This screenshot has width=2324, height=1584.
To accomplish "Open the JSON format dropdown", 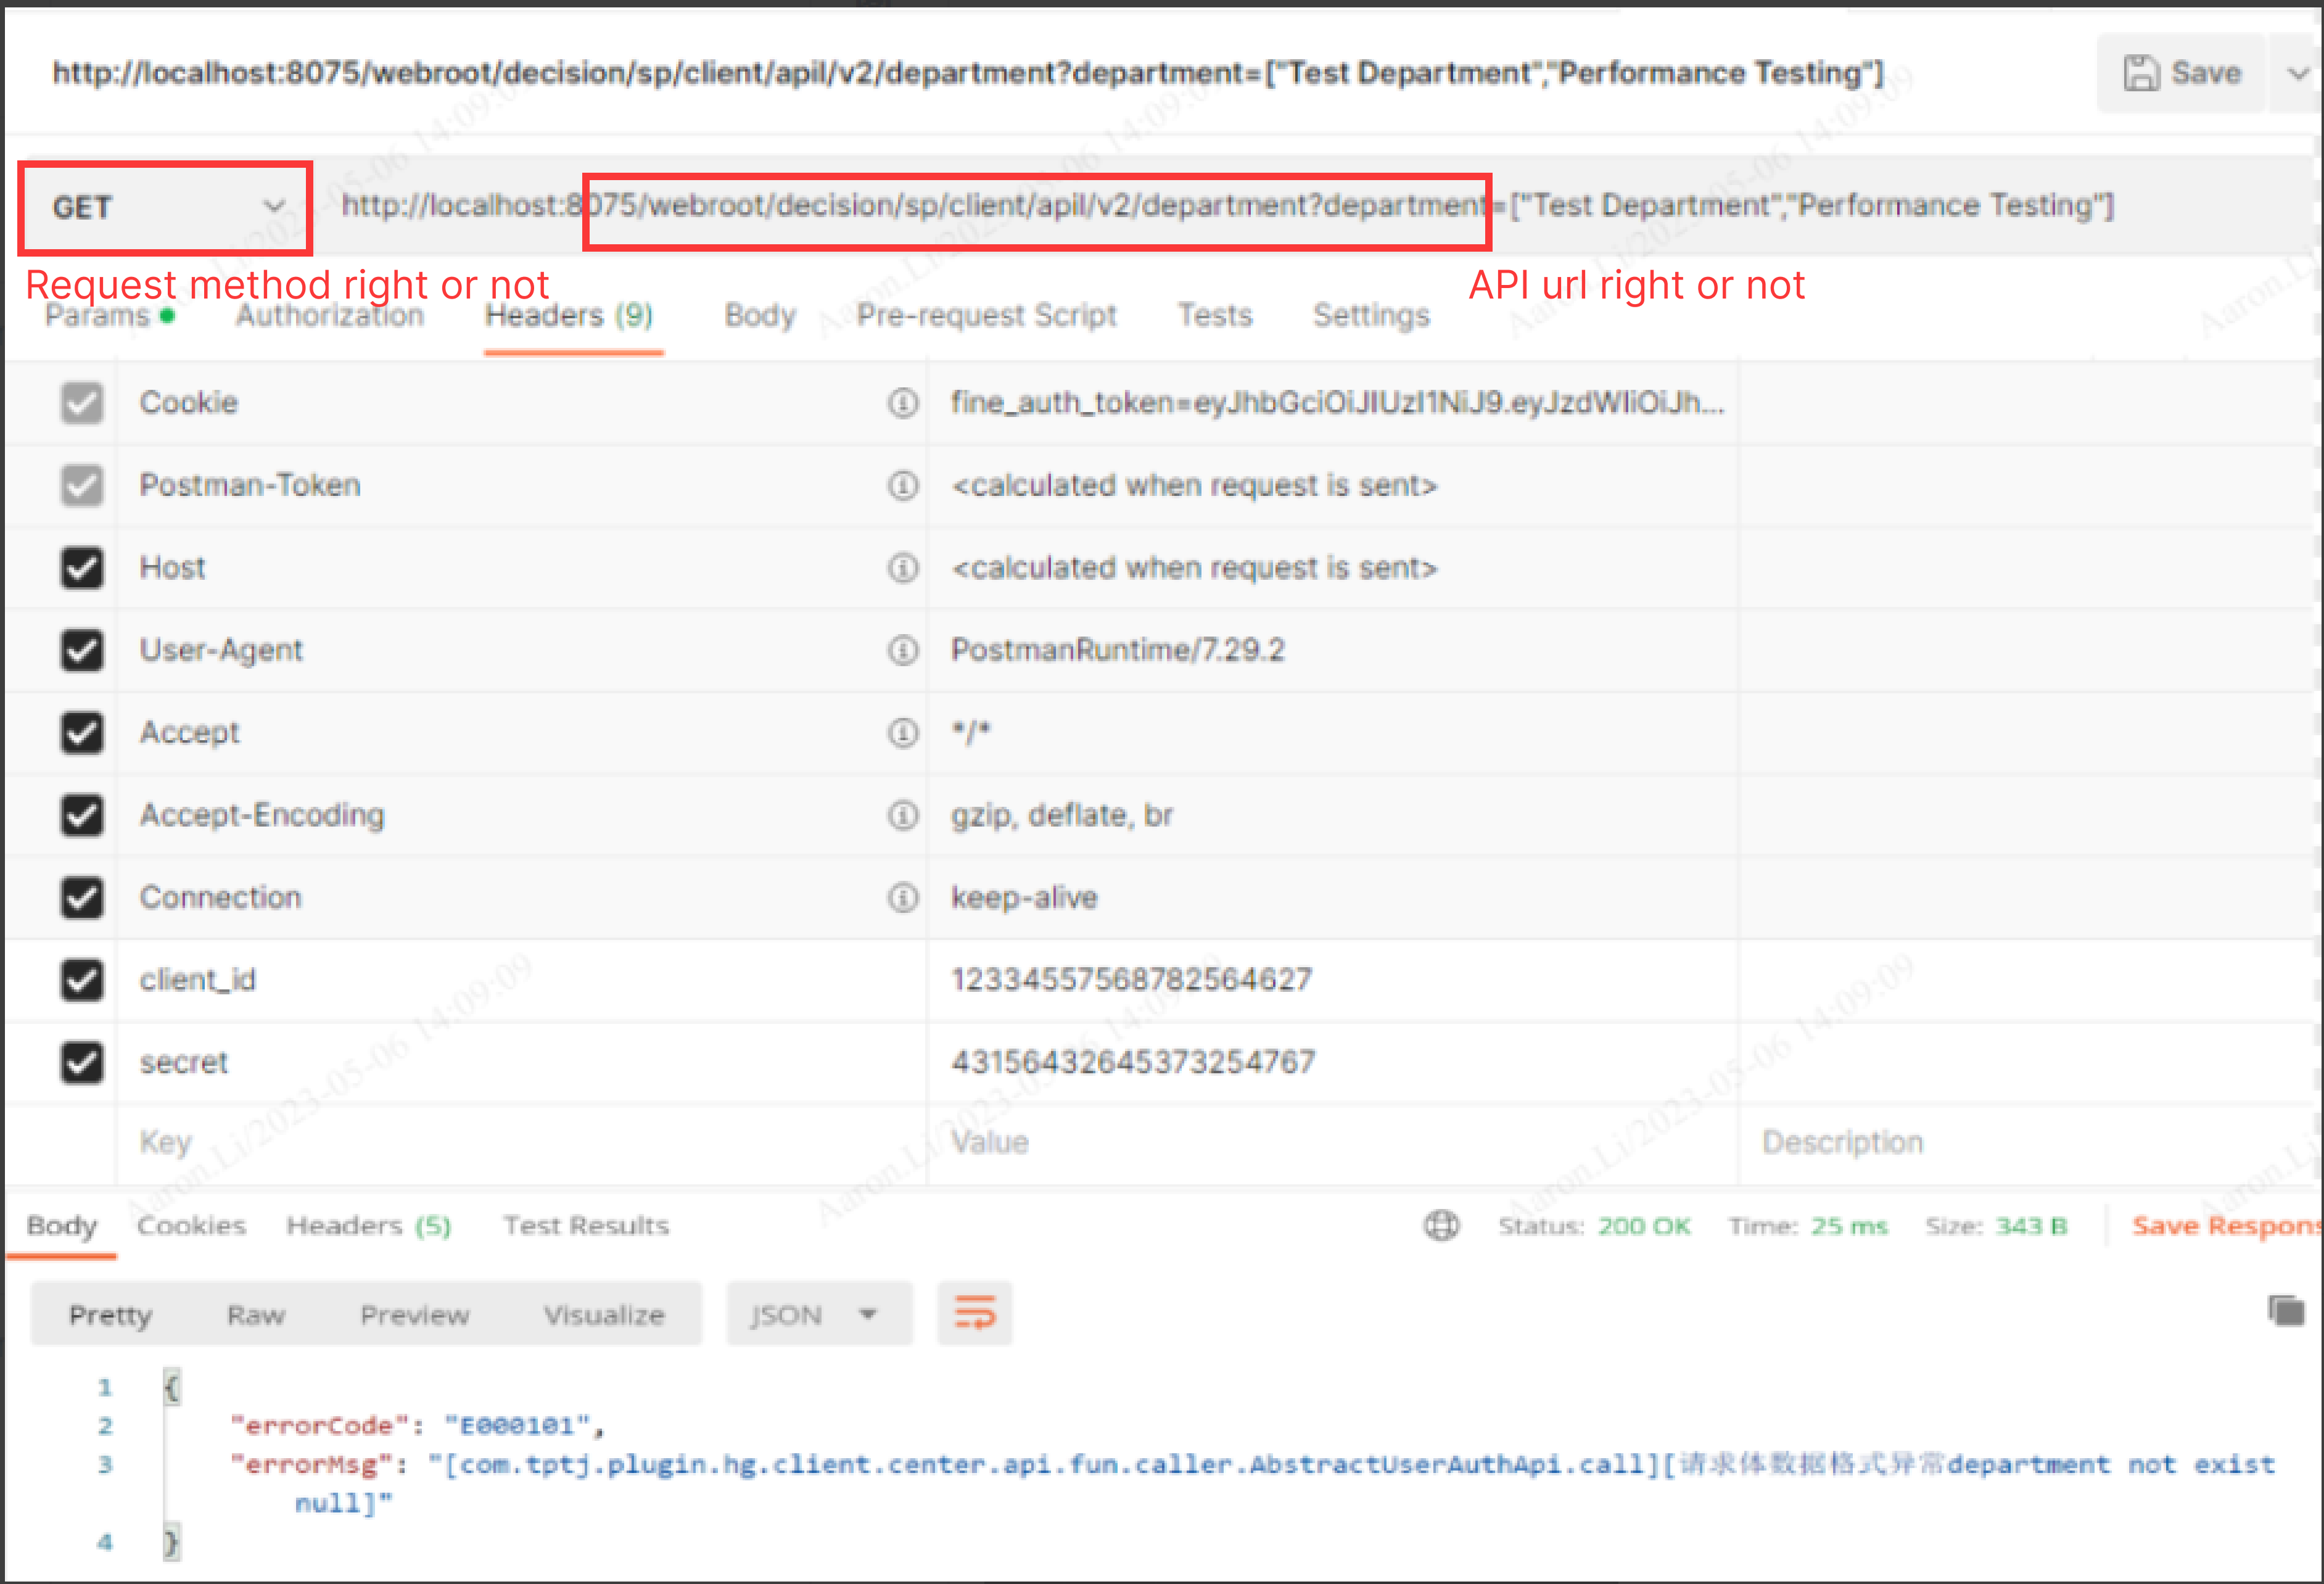I will pyautogui.click(x=819, y=1315).
